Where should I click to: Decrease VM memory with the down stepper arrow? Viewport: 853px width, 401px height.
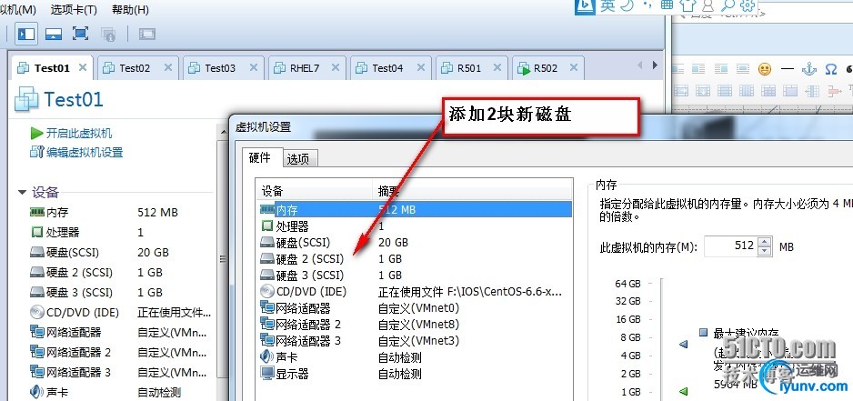coord(765,251)
